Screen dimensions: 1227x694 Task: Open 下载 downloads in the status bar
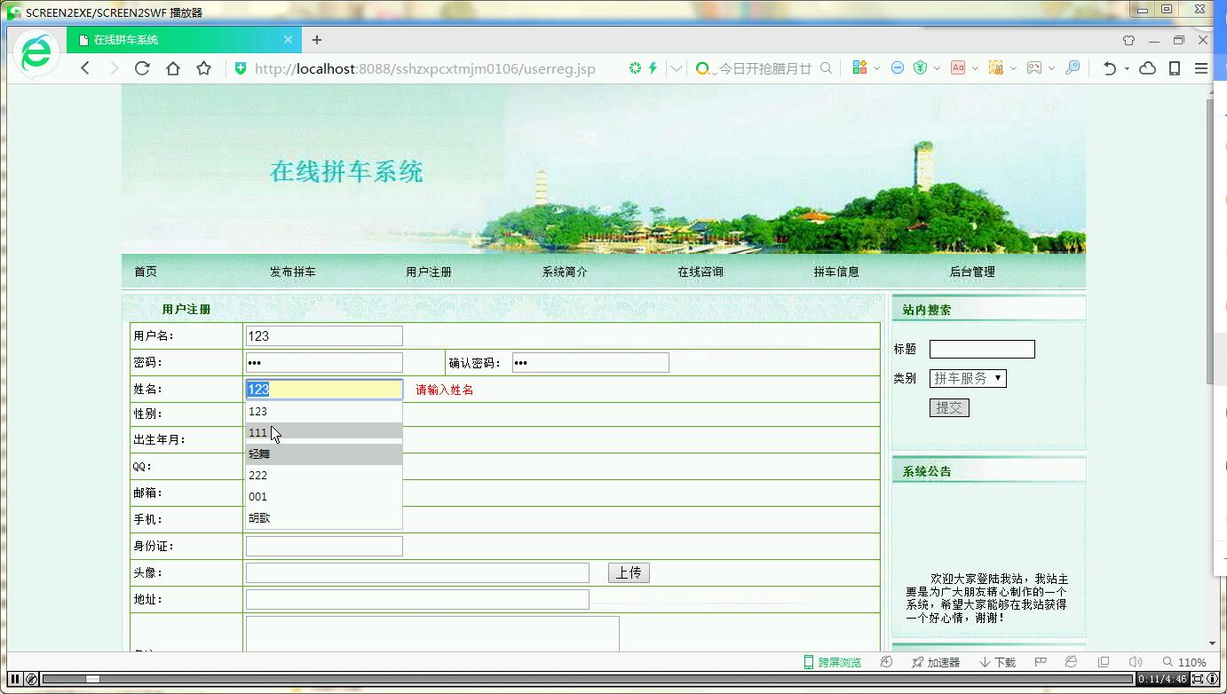click(x=998, y=662)
